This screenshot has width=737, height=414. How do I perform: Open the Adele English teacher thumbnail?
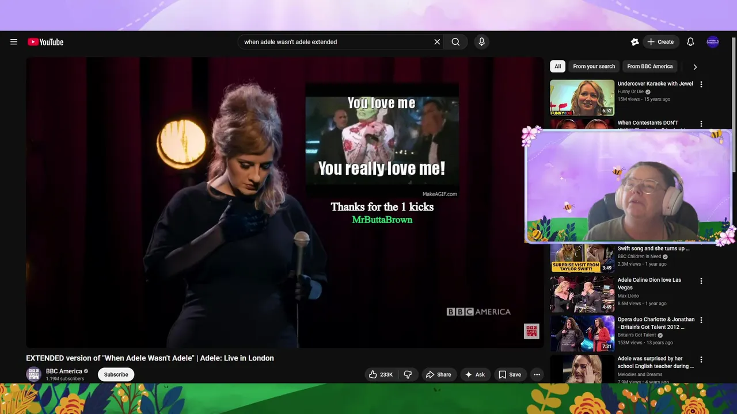point(582,369)
